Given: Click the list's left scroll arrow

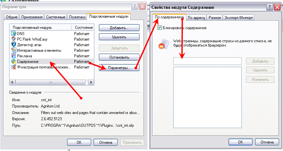Looking at the screenshot, I should [12, 82].
